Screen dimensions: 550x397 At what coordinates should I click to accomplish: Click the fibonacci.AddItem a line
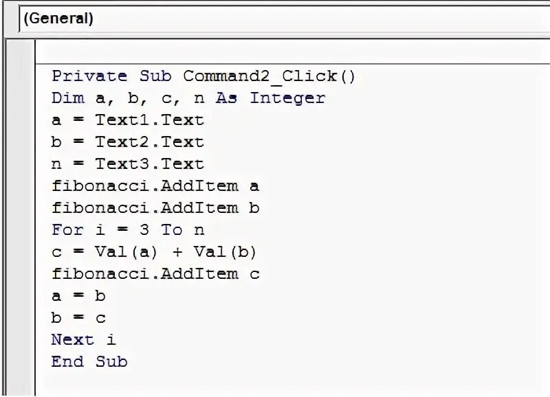click(x=155, y=186)
